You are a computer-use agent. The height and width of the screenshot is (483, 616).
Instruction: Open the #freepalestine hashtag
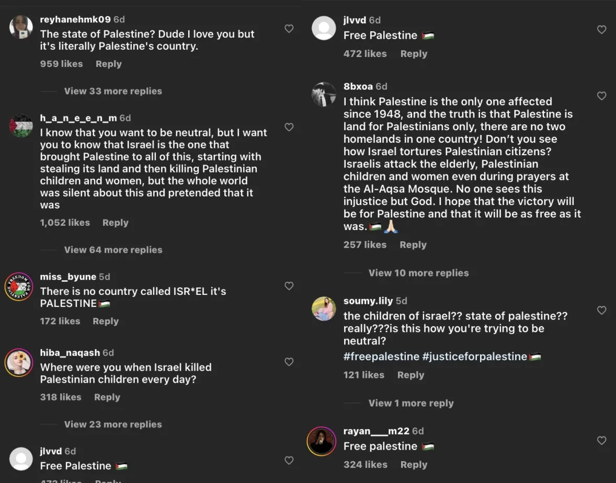(x=381, y=356)
